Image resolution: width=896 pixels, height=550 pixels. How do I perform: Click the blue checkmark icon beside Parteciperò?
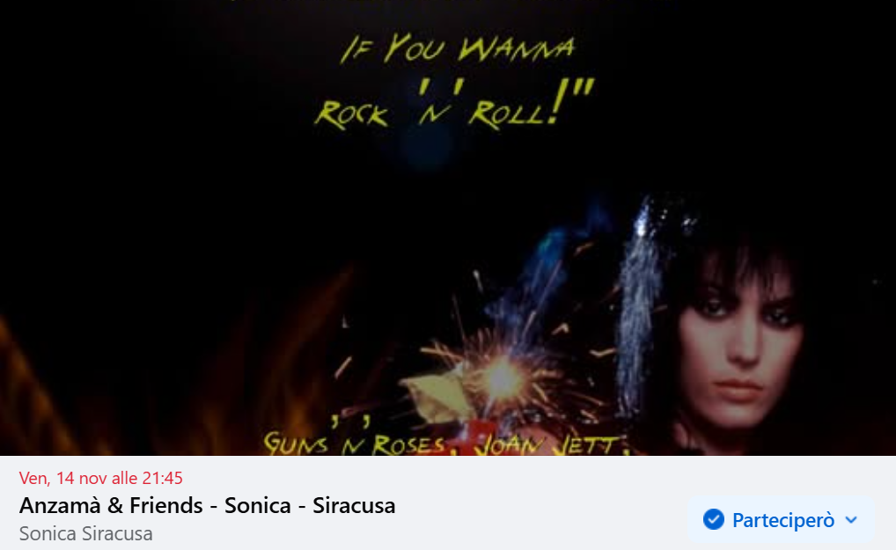(x=713, y=520)
